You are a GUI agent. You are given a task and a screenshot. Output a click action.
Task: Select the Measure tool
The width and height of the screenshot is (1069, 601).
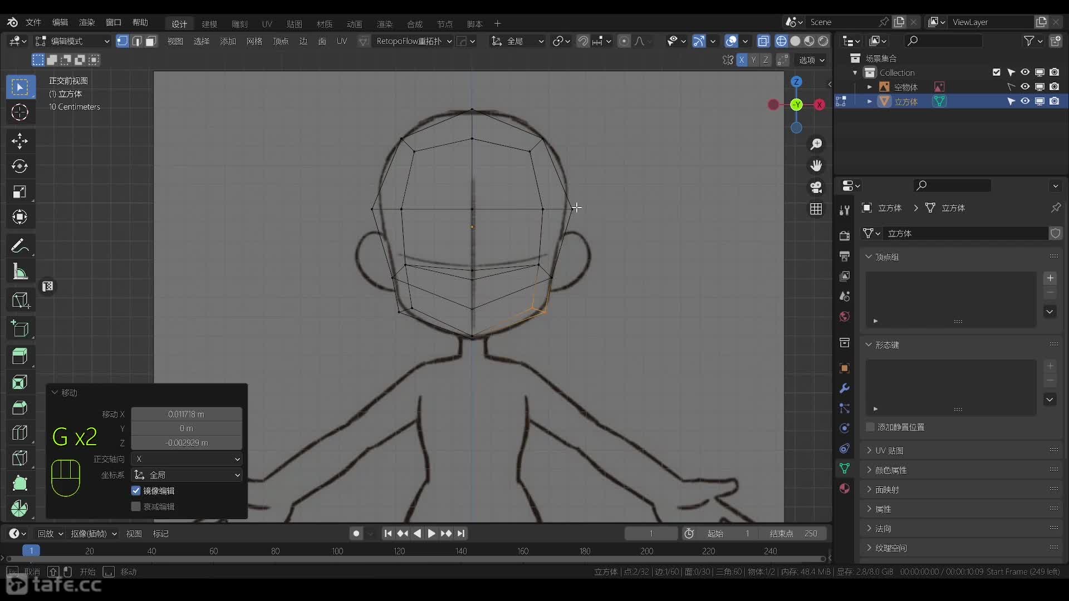[x=20, y=272]
